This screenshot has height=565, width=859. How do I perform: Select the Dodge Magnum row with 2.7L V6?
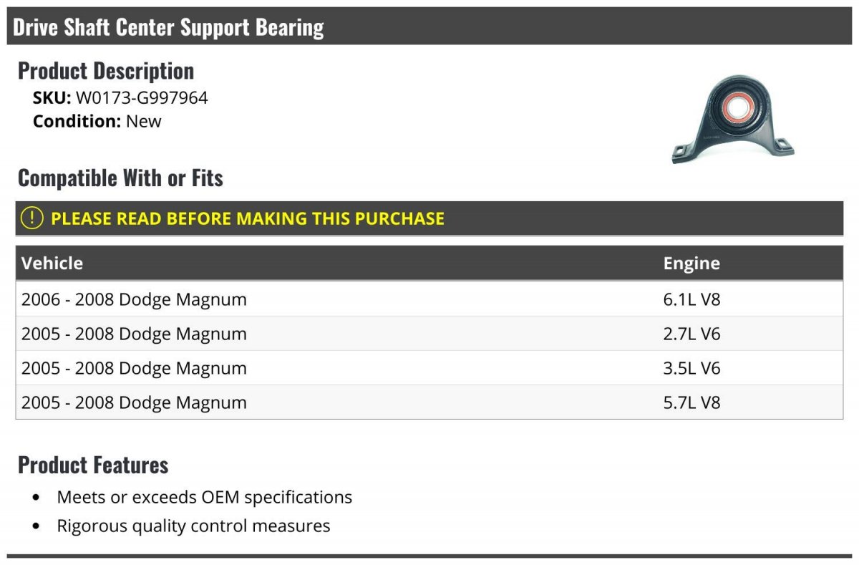(134, 334)
